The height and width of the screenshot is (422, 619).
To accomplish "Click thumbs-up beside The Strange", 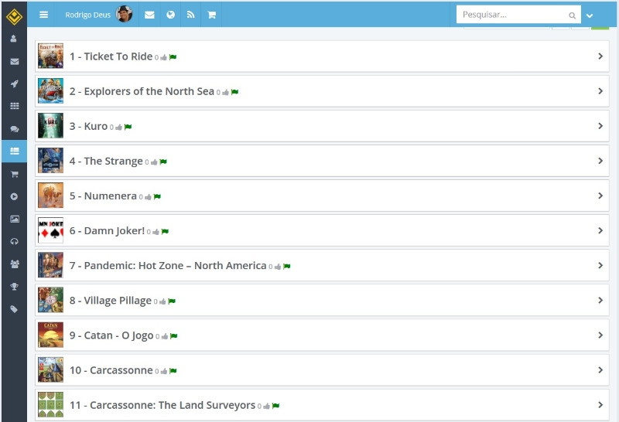I will (x=154, y=162).
